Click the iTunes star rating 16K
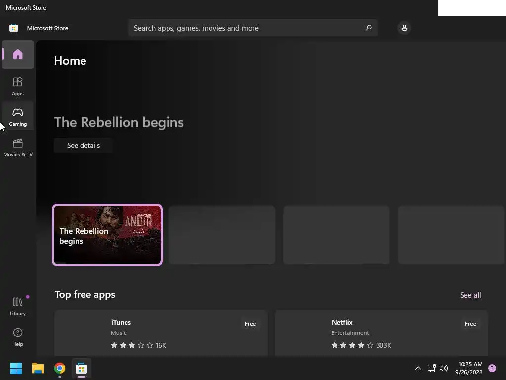Image resolution: width=506 pixels, height=380 pixels. click(x=138, y=345)
